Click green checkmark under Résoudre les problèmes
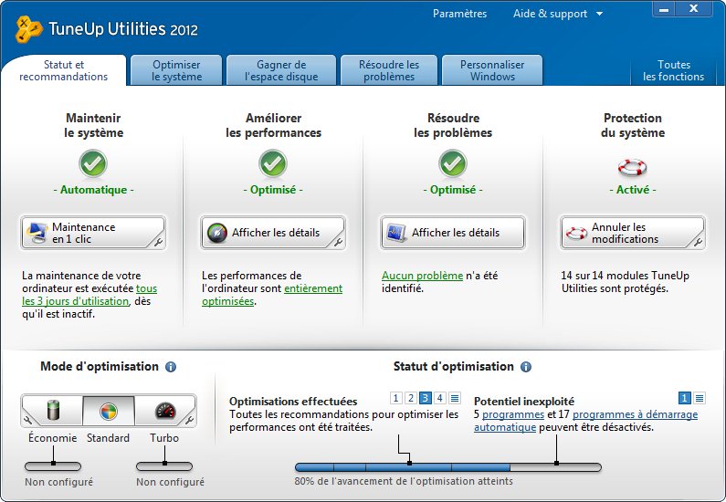726x502 pixels. click(453, 163)
